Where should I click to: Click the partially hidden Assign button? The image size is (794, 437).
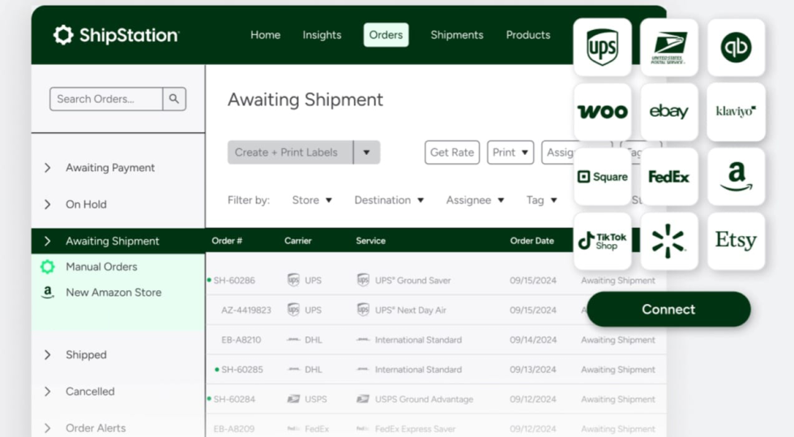click(x=558, y=152)
